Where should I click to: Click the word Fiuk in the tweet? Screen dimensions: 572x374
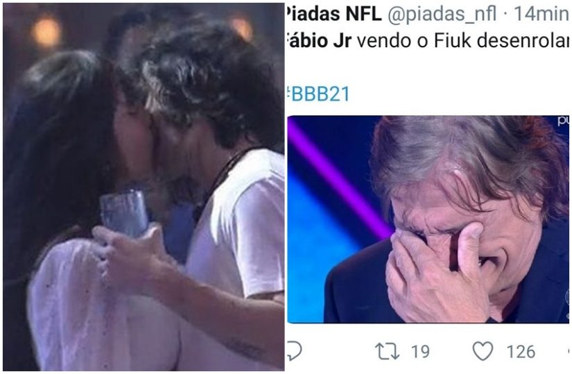coord(451,41)
